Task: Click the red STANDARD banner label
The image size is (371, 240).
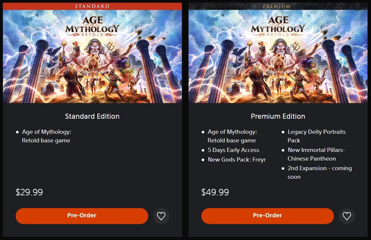Action: [92, 6]
